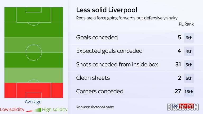This screenshot has height=114, width=203.
Task: Click the 4th rank badge for Expected goals
Action: coord(189,51)
